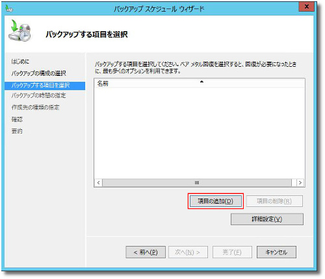Click the backup wizard title bar icon

(x=9, y=8)
